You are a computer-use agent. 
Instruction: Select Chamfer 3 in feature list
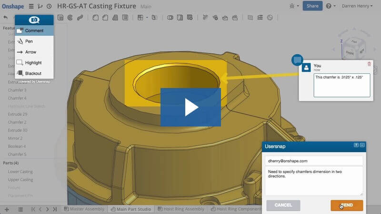pos(17,90)
